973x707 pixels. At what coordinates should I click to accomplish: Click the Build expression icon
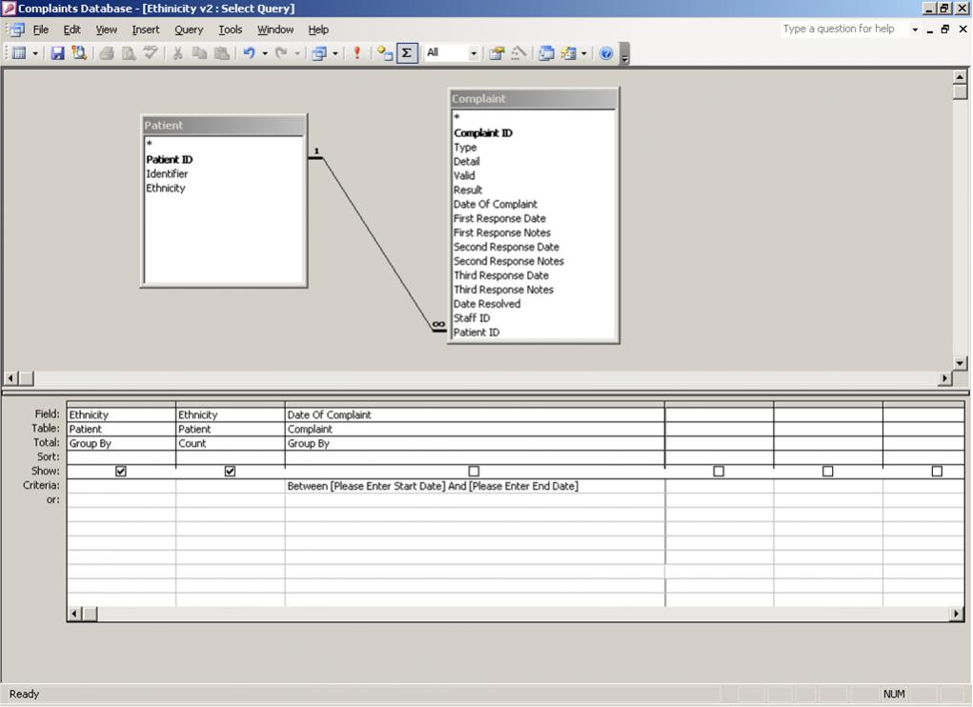[x=518, y=53]
